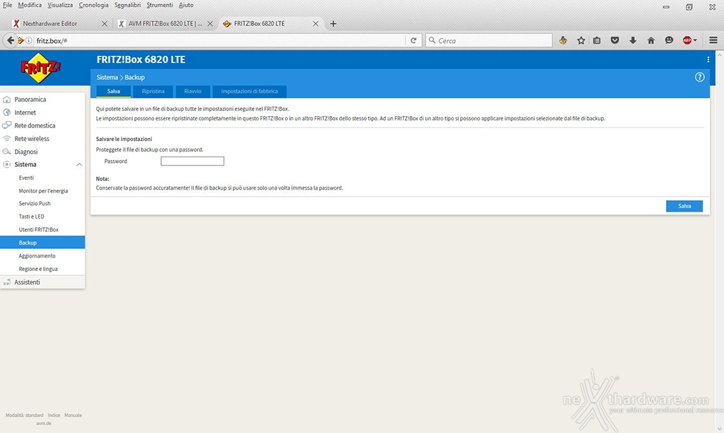The height and width of the screenshot is (433, 724).
Task: Open the FRITZ!Box three-dot options menu
Action: point(708,59)
